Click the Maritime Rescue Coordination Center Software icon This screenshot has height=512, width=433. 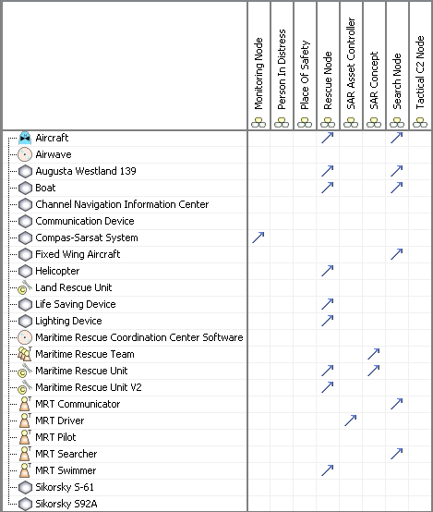[x=25, y=337]
